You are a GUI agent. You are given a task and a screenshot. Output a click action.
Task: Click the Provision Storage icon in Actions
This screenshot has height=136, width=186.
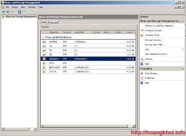tap(142, 30)
